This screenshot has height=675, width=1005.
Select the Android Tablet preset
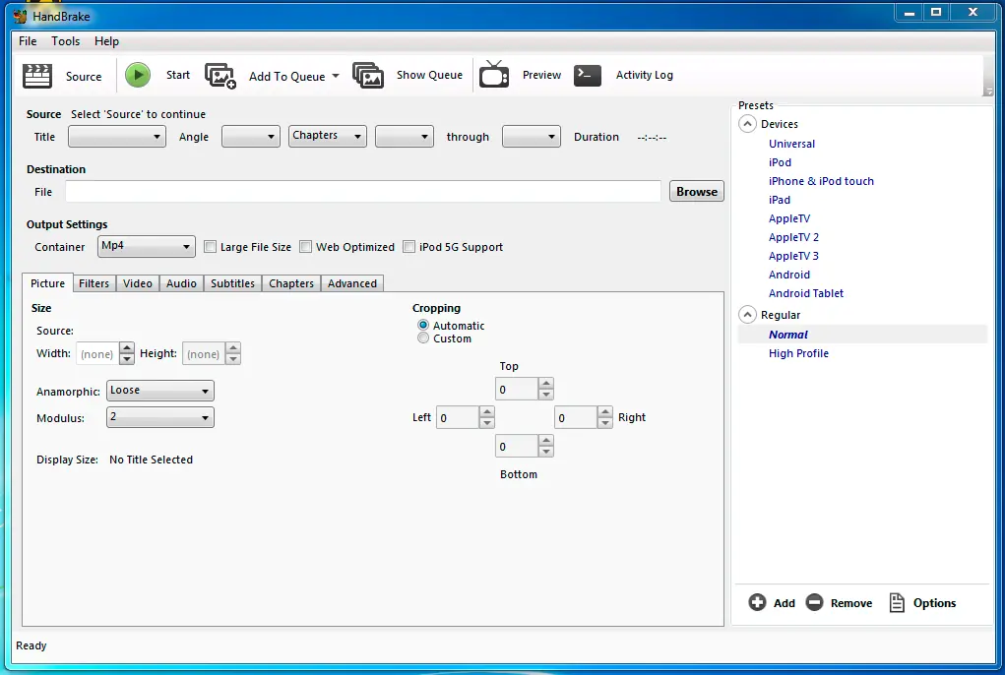coord(805,292)
